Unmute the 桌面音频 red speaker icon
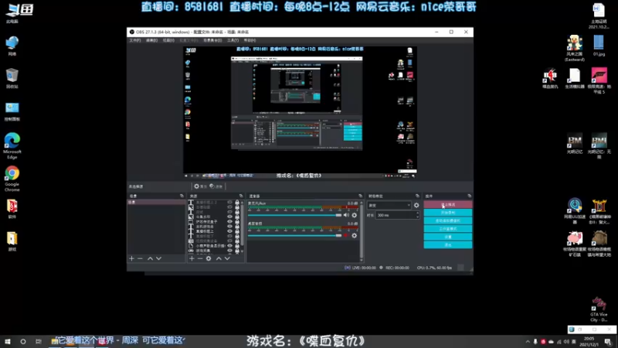Screen dimensions: 618x348 coord(346,236)
